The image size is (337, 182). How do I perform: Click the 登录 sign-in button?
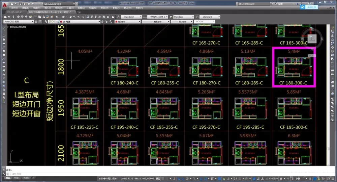pyautogui.click(x=280, y=4)
